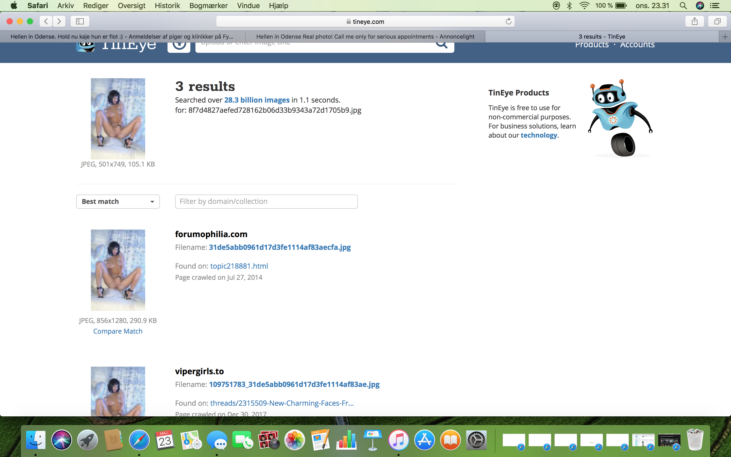This screenshot has height=457, width=731.
Task: Open iBooks from the Dock
Action: point(450,440)
